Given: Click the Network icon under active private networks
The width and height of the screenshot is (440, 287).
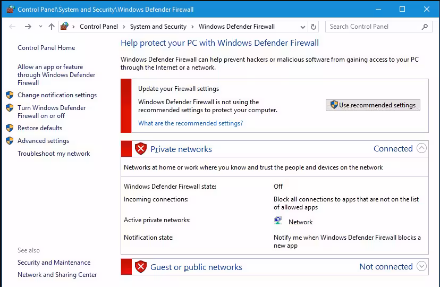Looking at the screenshot, I should pos(278,221).
